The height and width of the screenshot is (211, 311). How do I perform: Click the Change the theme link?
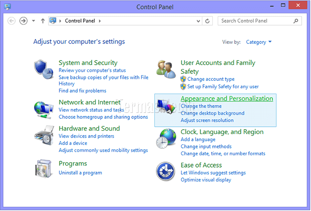[201, 106]
